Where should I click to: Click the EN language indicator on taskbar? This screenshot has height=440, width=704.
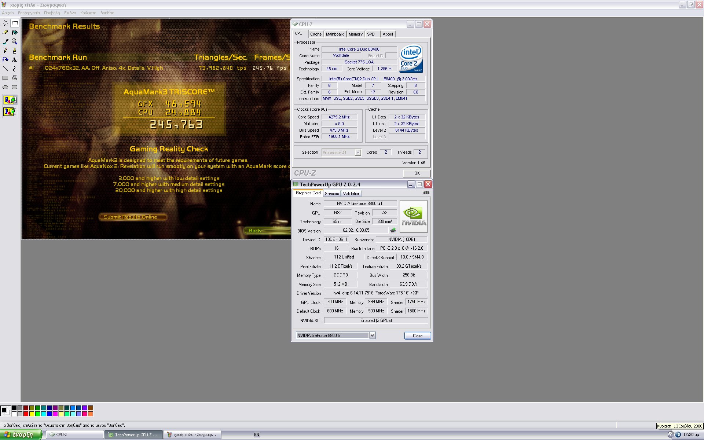[x=257, y=434]
